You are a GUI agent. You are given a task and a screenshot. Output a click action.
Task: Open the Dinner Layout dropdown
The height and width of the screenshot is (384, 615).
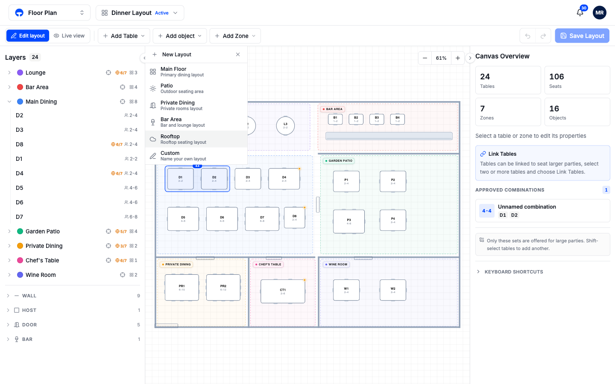pos(140,13)
